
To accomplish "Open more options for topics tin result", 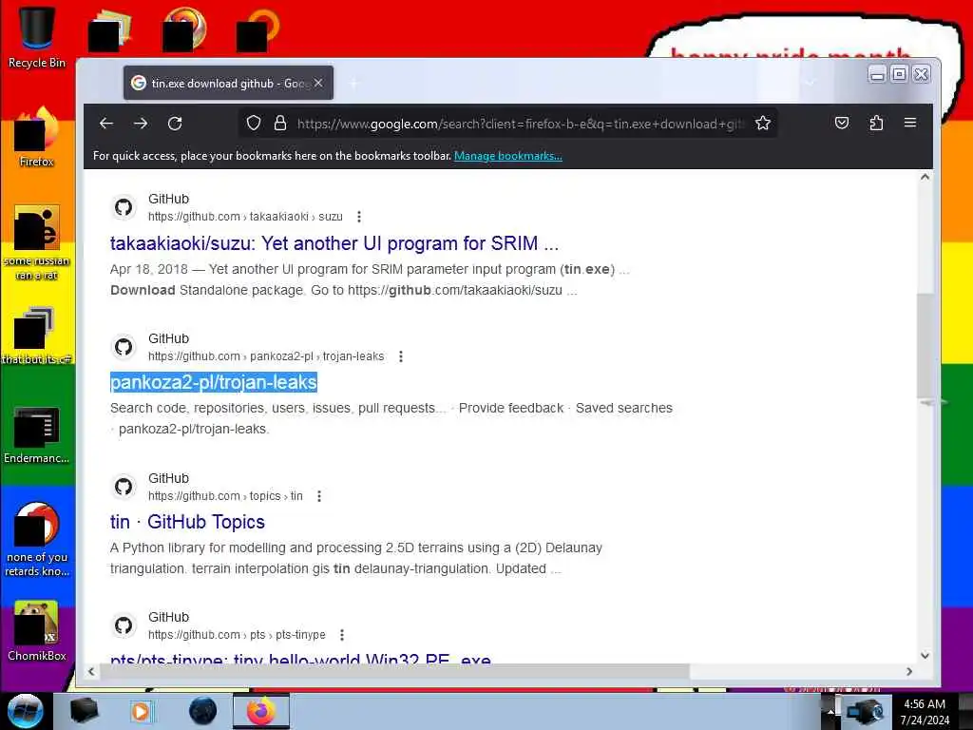I will click(319, 496).
